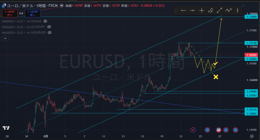Screen dimensions: 260x140
Task: Click the 安値 low value 1.16739
Action: [x=115, y=6]
